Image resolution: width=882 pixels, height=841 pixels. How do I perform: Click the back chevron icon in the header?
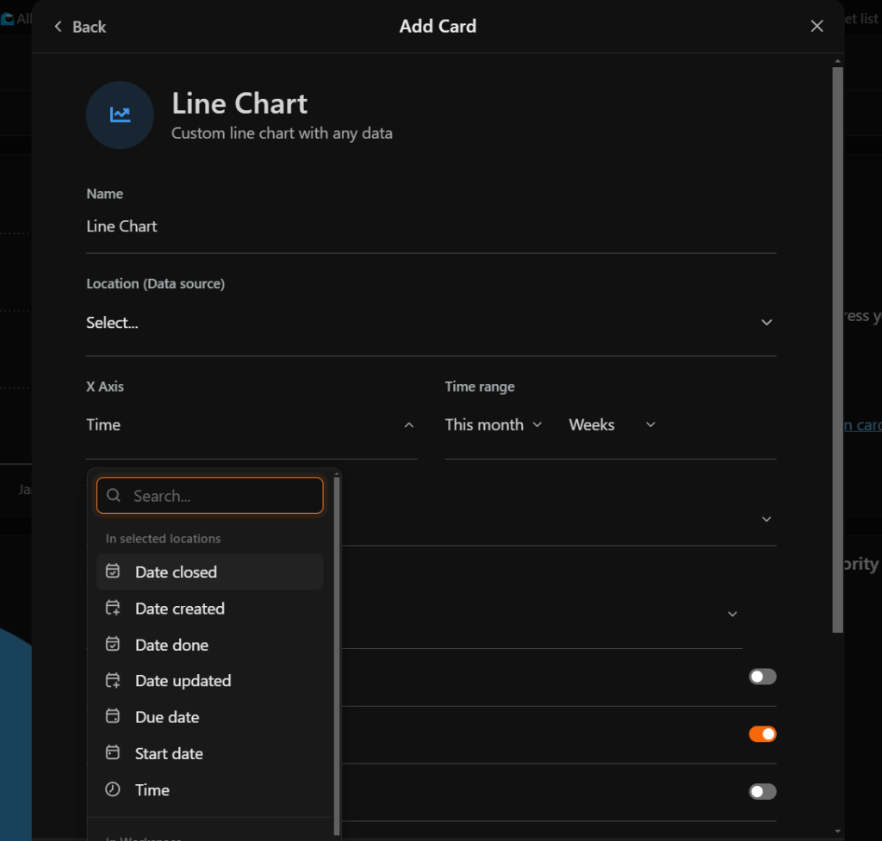point(56,26)
